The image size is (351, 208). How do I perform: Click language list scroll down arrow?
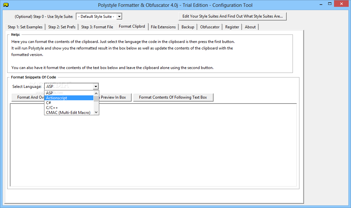tap(96, 112)
